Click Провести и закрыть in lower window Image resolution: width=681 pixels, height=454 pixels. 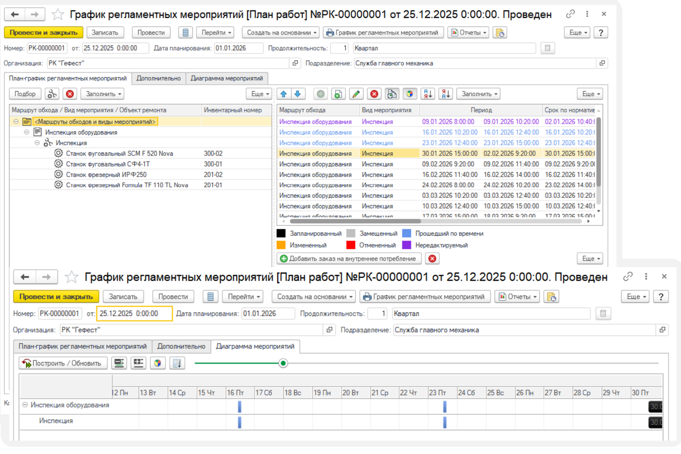[x=56, y=297]
